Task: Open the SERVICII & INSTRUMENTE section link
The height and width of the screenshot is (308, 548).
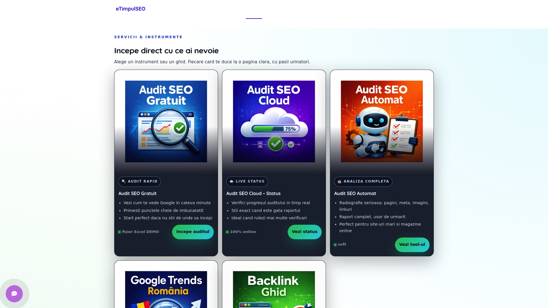Action: [148, 37]
